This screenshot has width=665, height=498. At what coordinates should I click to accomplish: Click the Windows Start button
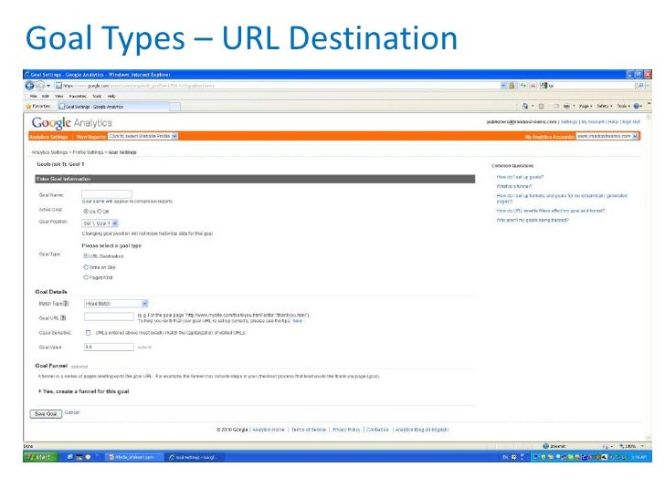click(x=41, y=457)
